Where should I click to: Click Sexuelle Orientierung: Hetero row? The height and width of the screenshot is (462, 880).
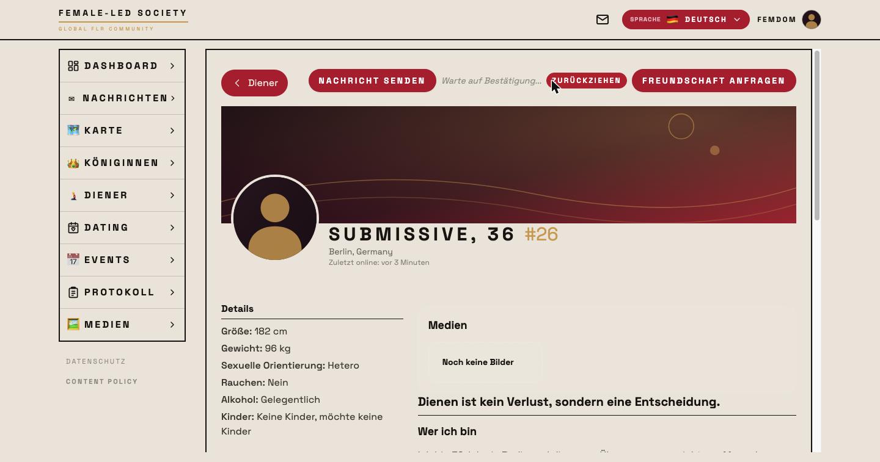[x=290, y=366]
